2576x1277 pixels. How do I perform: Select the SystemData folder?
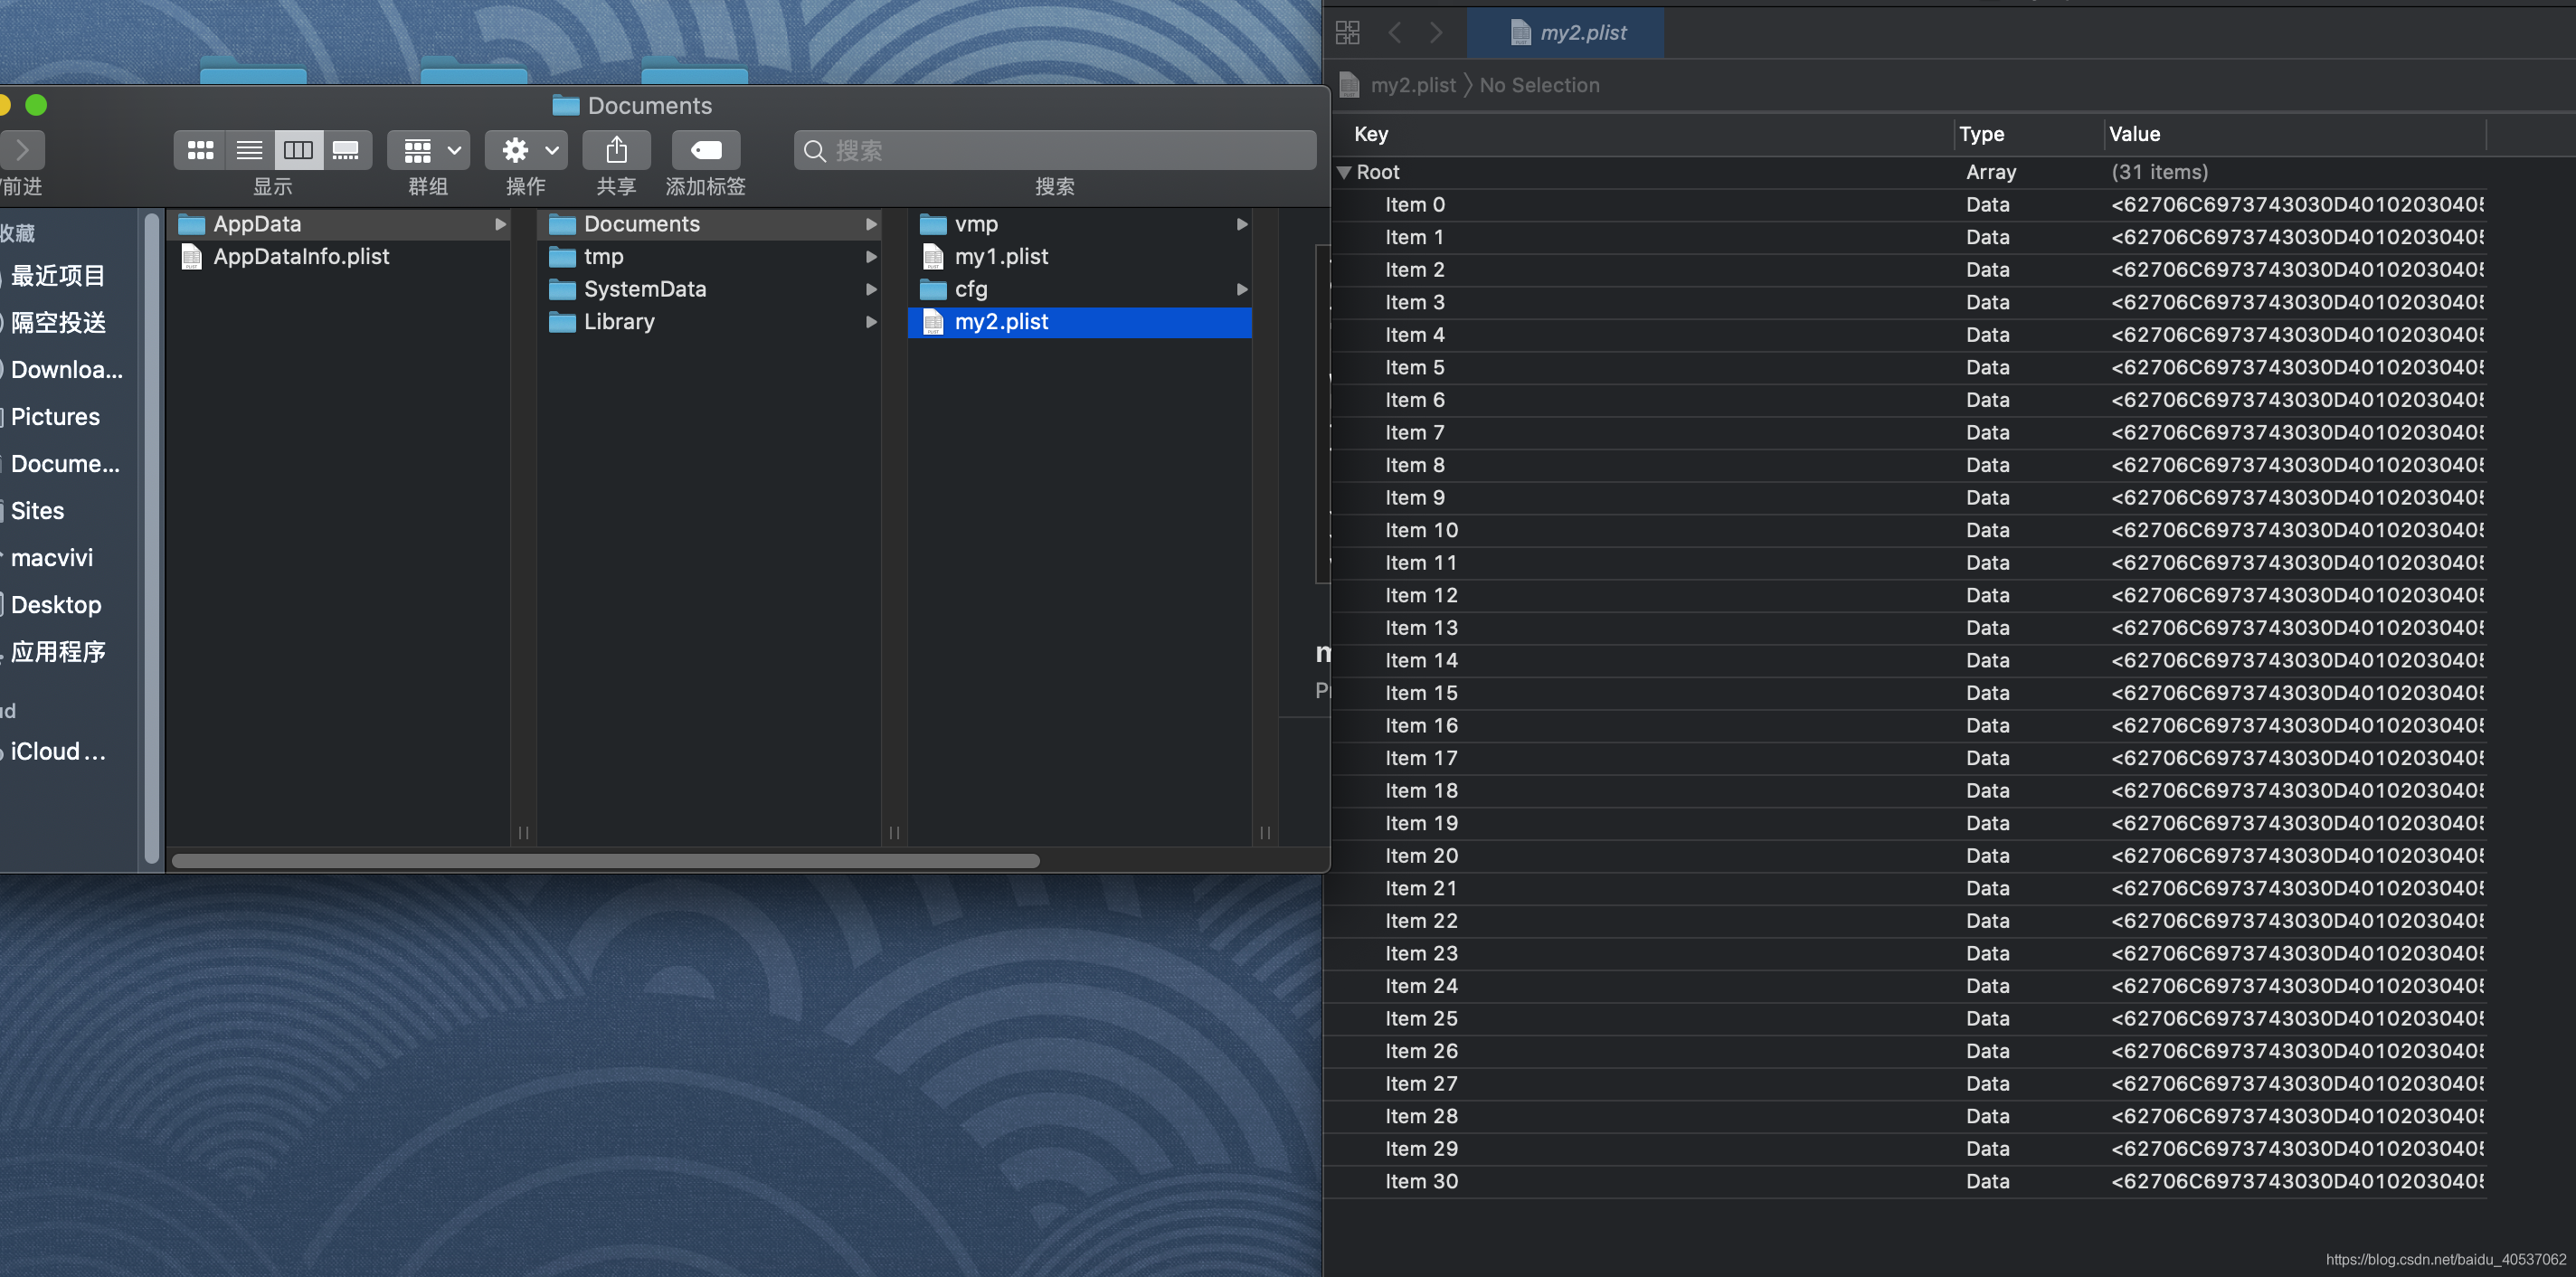(709, 289)
